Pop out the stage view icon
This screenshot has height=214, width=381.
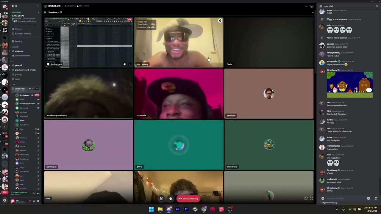coord(312,6)
